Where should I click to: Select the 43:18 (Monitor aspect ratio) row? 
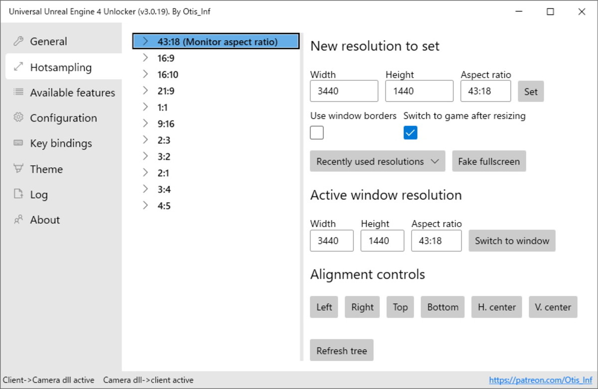click(x=216, y=41)
